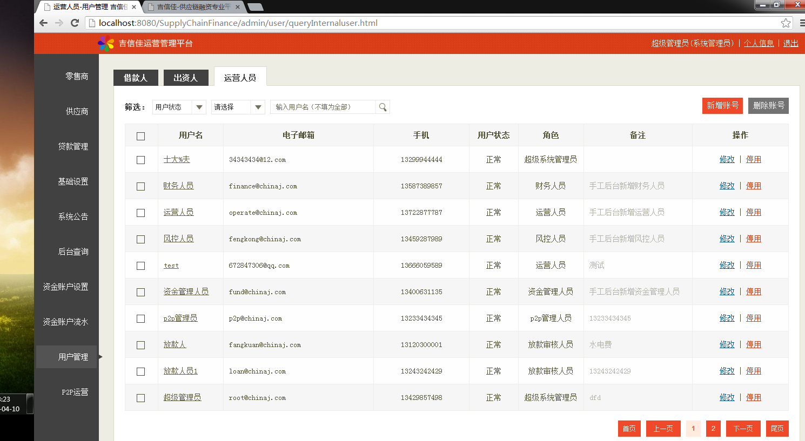Viewport: 805px width, 441px height.
Task: Open 用户管理 in the sidebar
Action: (x=66, y=357)
